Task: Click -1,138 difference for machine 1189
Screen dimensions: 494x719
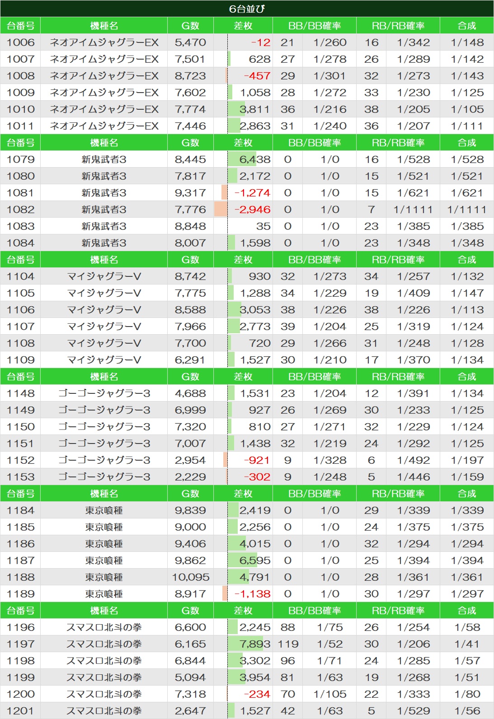Action: coord(252,594)
